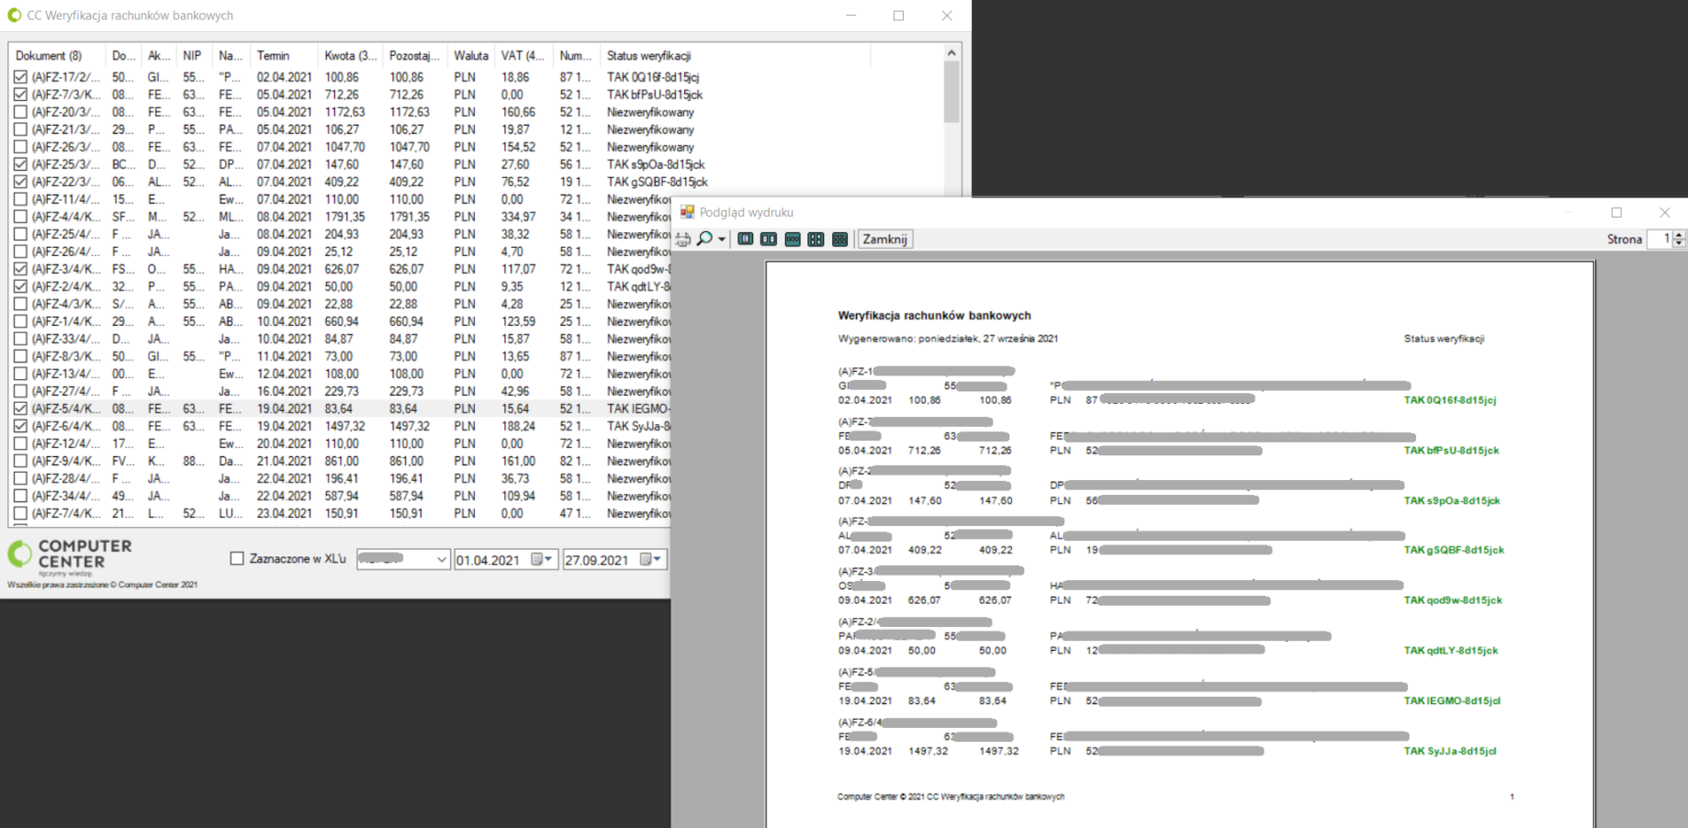Uncheck the (A)FZ-3/4/K row checkbox
This screenshot has height=828, width=1688.
click(20, 269)
